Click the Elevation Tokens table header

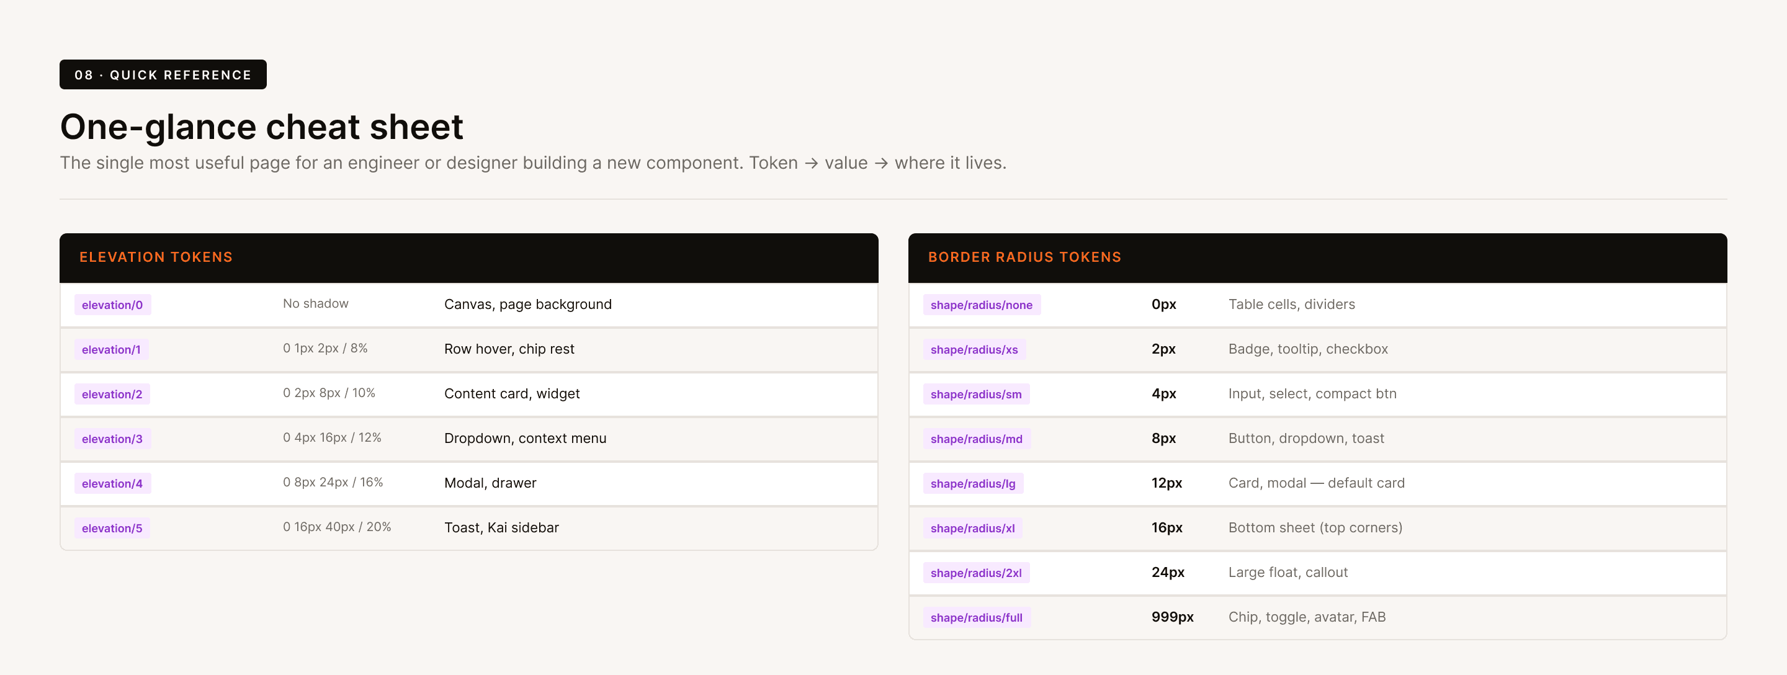point(469,257)
